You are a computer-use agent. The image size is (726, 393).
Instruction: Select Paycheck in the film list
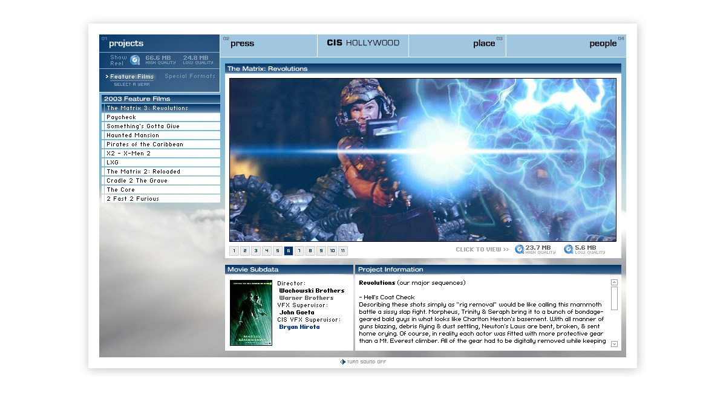[x=161, y=117]
